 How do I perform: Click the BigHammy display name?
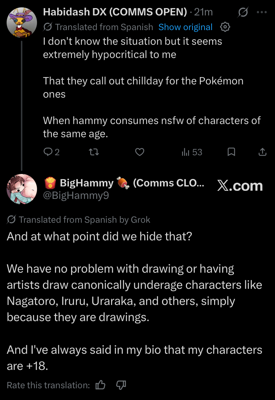[87, 183]
